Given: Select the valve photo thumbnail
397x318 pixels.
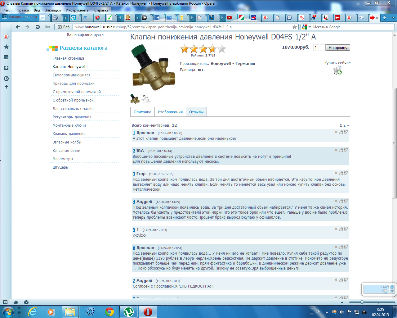Looking at the screenshot, I should pyautogui.click(x=135, y=99).
